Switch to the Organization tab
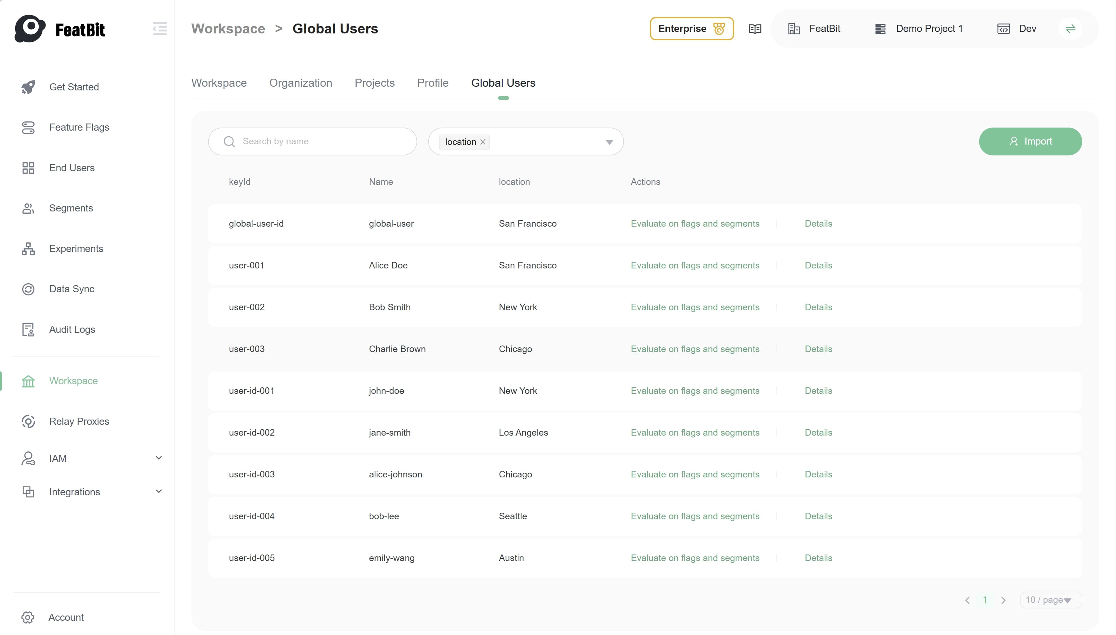Screen dimensions: 1116x635 [300, 83]
